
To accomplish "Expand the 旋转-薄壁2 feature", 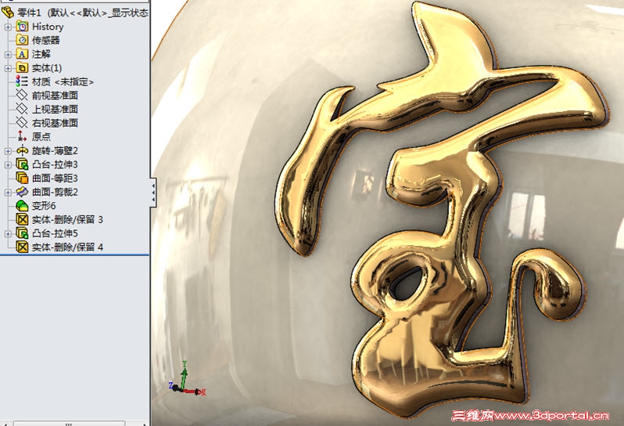I will point(8,151).
